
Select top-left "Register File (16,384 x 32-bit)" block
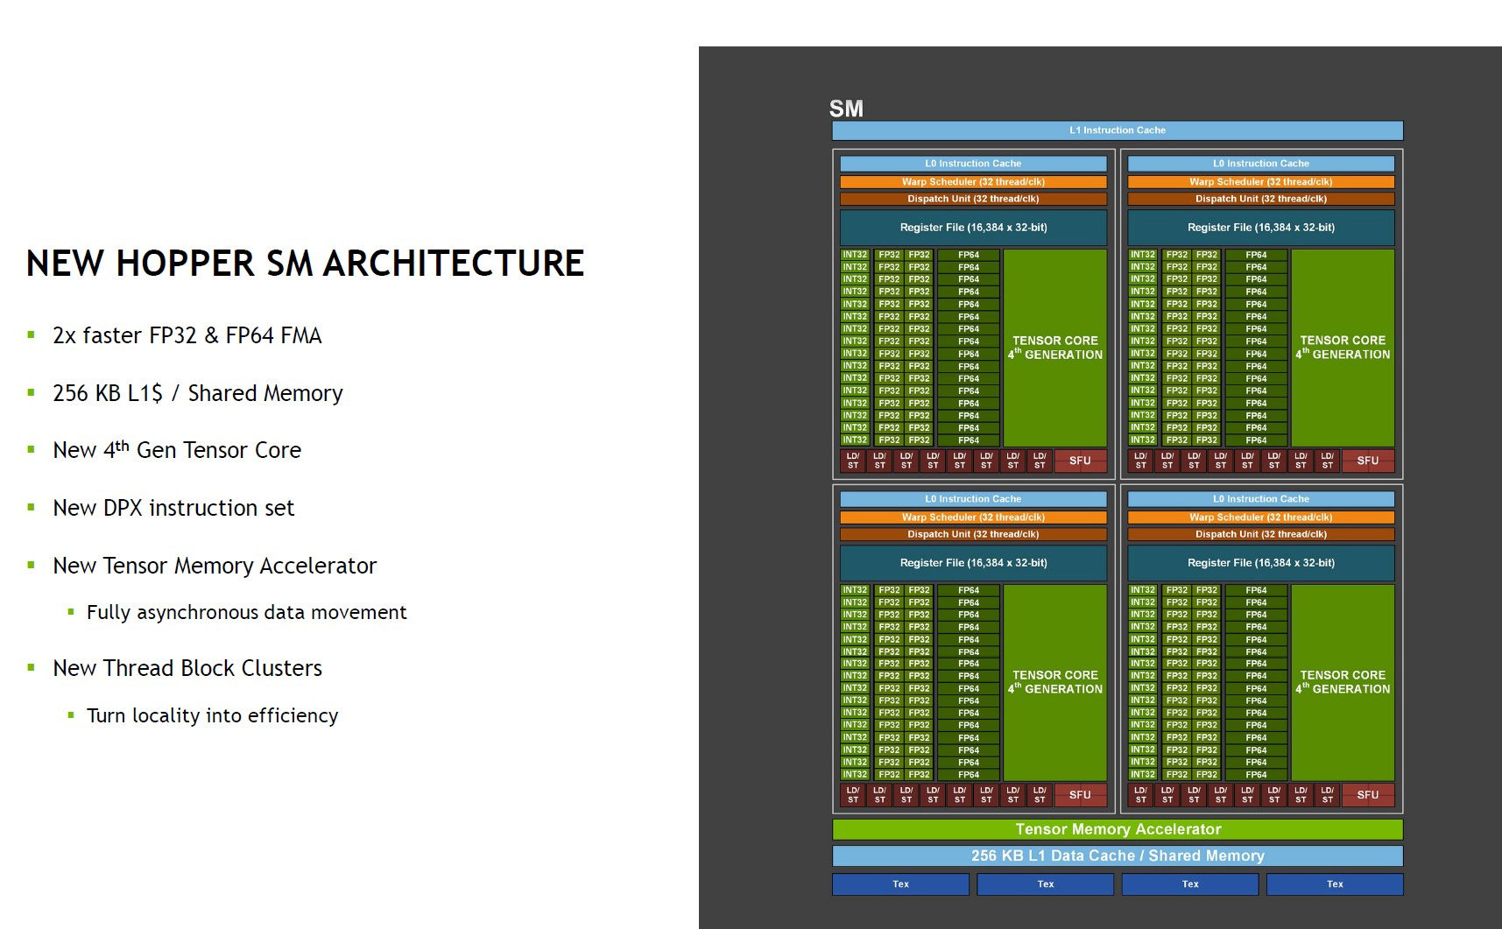click(x=973, y=228)
